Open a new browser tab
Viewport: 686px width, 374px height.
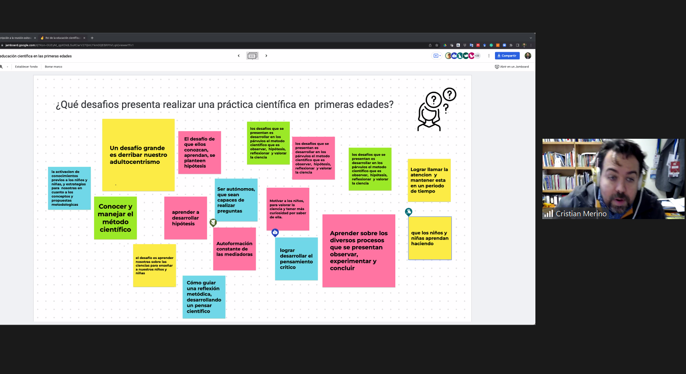click(x=92, y=38)
